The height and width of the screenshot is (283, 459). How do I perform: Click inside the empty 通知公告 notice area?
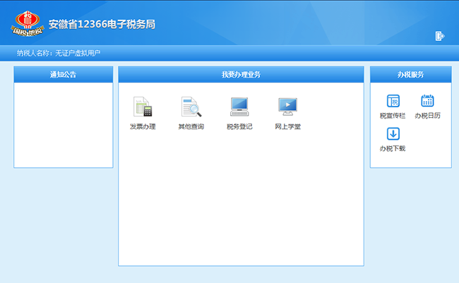[64, 125]
